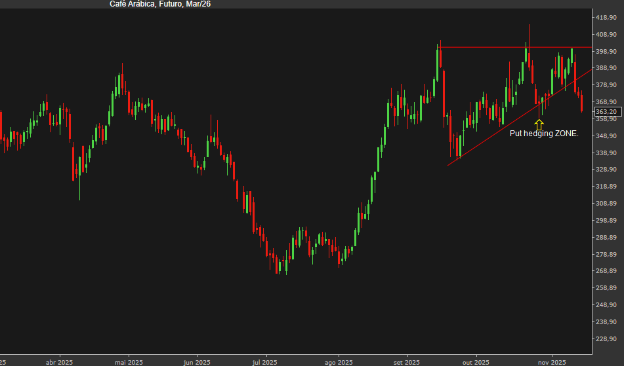624x366 pixels.
Task: Click the ago 2025 date axis label
Action: 339,363
